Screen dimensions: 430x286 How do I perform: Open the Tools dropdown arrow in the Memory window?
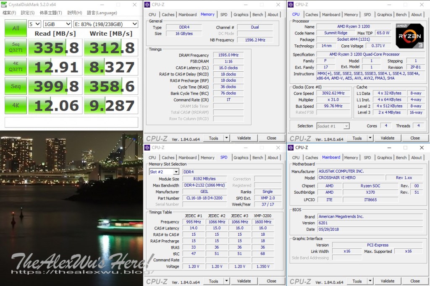[x=227, y=138]
